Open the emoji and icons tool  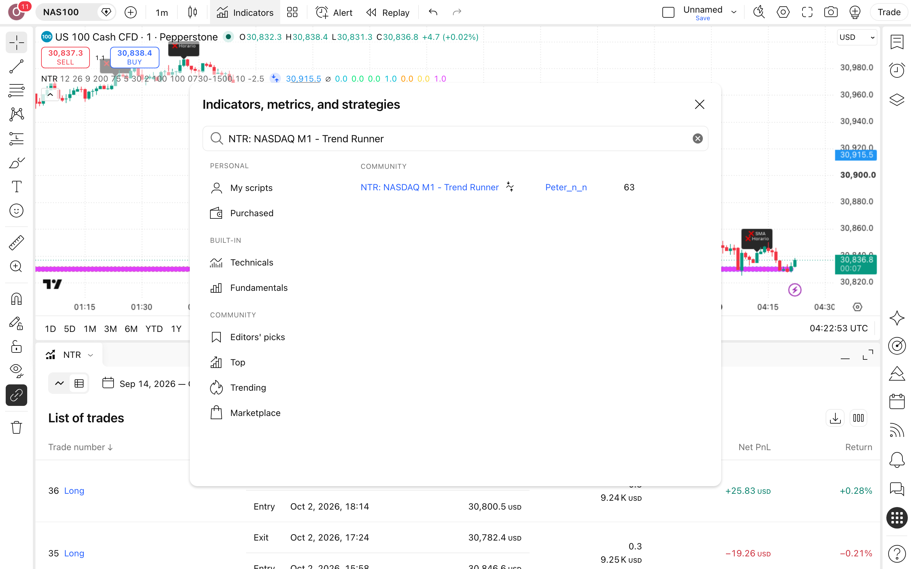coord(16,211)
